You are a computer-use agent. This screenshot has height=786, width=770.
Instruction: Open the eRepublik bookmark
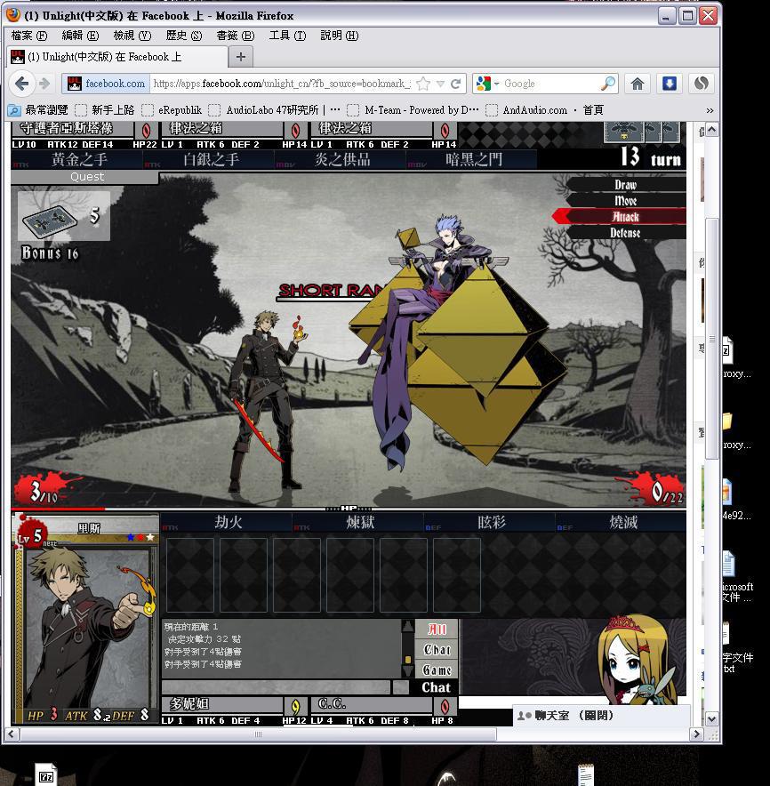pyautogui.click(x=172, y=110)
